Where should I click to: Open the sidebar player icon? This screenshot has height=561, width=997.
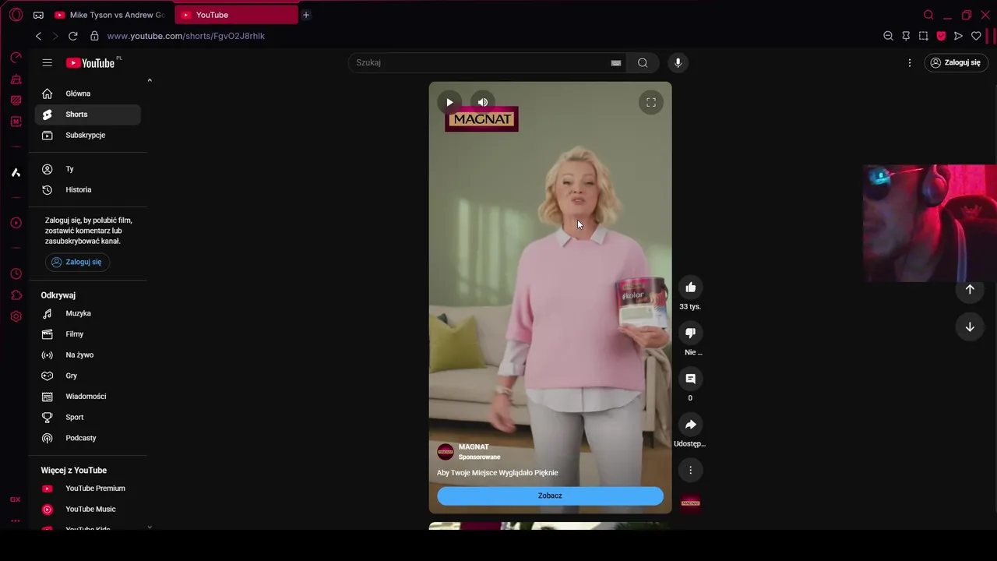tap(16, 223)
